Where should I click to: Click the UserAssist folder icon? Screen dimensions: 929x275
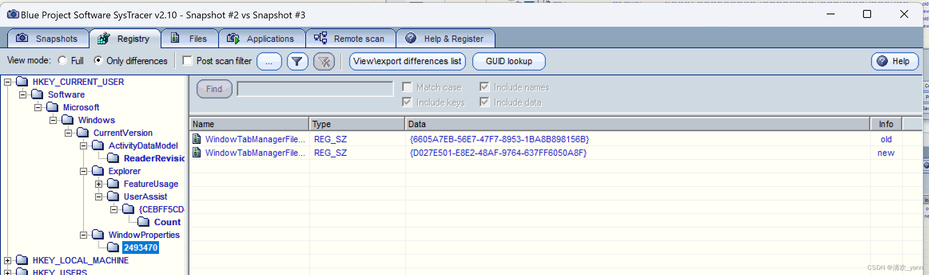click(x=113, y=196)
